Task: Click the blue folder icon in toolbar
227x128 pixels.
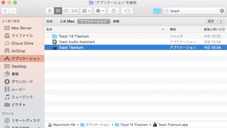Action: 157,11
